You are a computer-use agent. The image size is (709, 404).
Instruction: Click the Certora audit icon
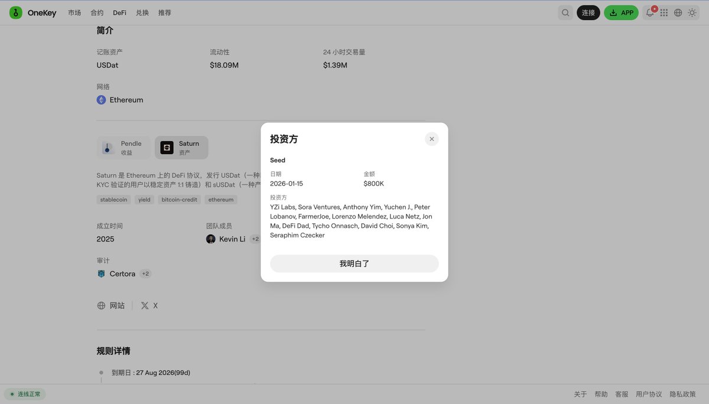(x=101, y=273)
